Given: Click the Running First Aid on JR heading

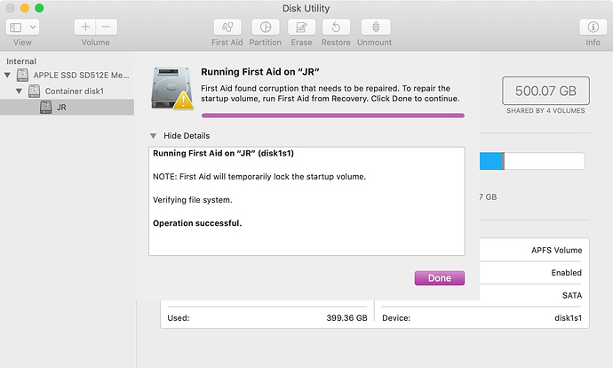Looking at the screenshot, I should coord(260,72).
